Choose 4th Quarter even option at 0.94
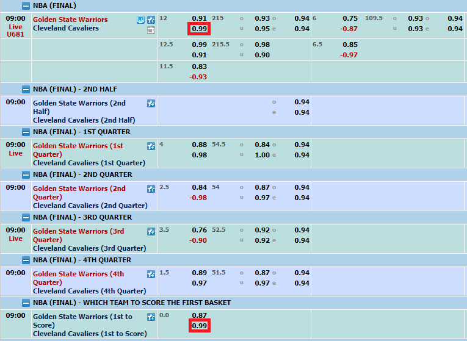The image size is (467, 341). click(x=302, y=283)
